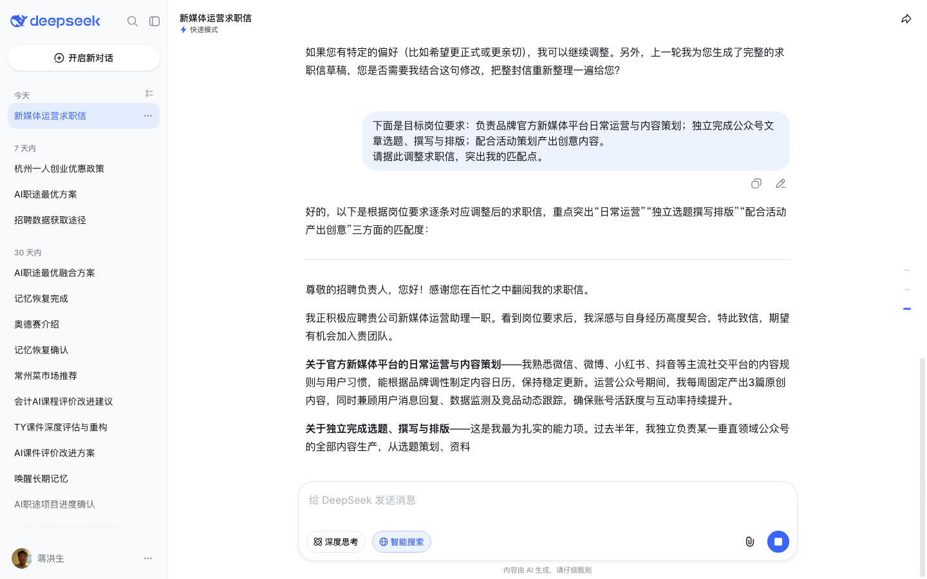This screenshot has height=579, width=927.
Task: Click the greeting line 尊敬的招聘负责人
Action: (x=449, y=289)
